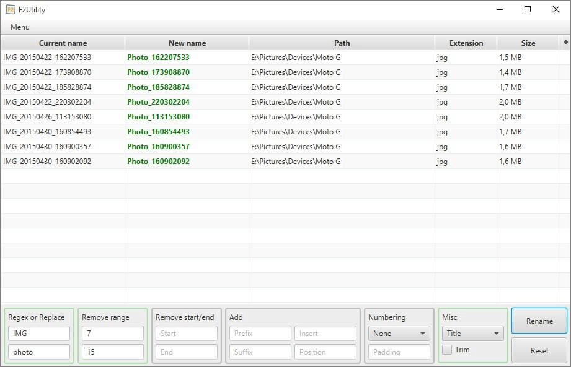The image size is (571, 367).
Task: Click the plus icon to add table column
Action: pyautogui.click(x=565, y=42)
